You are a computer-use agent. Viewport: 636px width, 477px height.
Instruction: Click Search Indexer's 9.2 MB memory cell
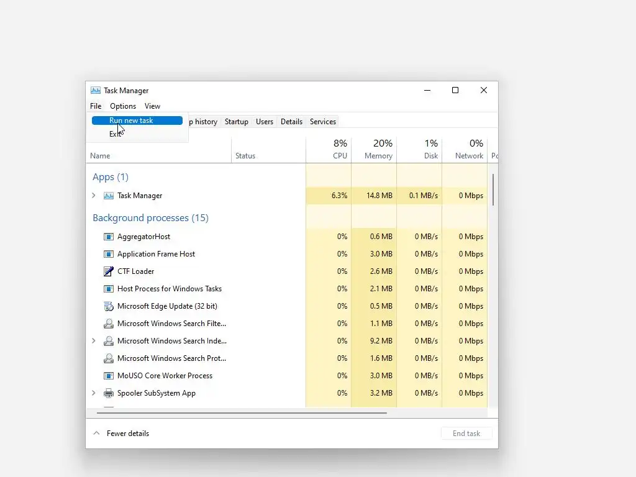coord(374,341)
